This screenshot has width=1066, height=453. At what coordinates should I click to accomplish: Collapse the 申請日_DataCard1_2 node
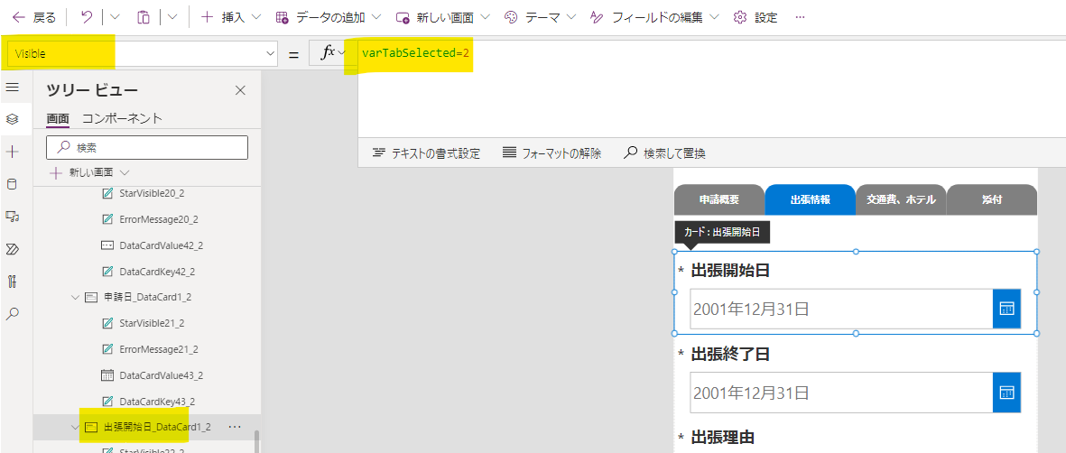[x=76, y=297]
